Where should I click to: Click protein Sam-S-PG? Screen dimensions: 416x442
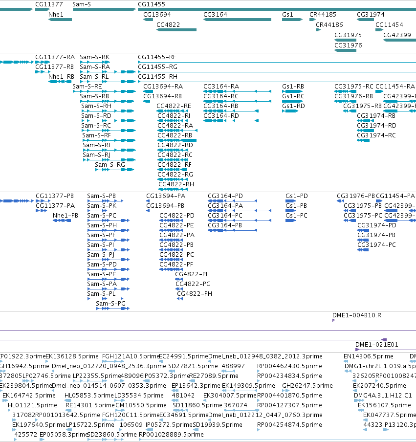click(111, 304)
